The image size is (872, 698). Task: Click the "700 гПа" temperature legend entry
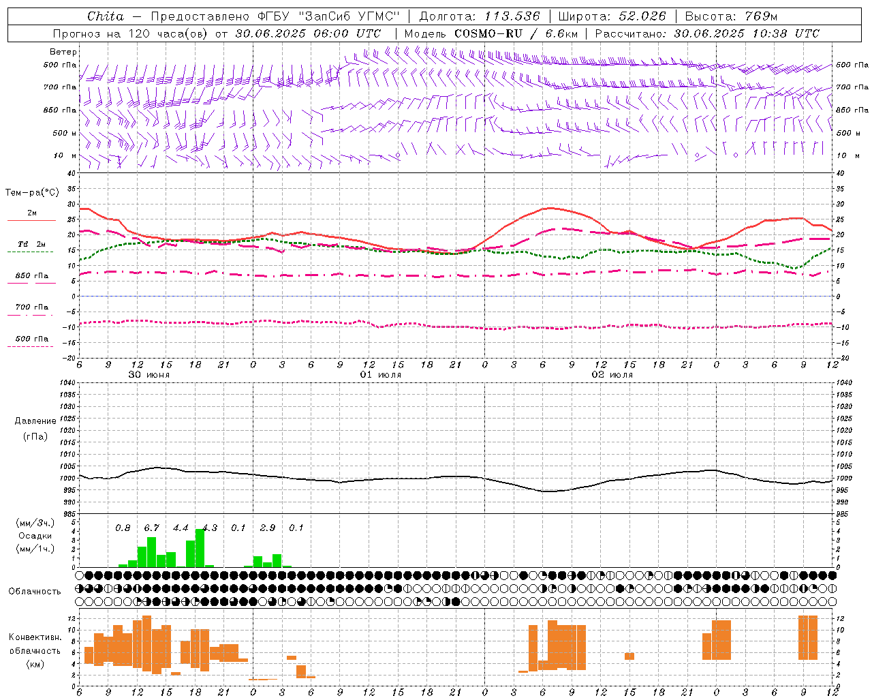31,307
